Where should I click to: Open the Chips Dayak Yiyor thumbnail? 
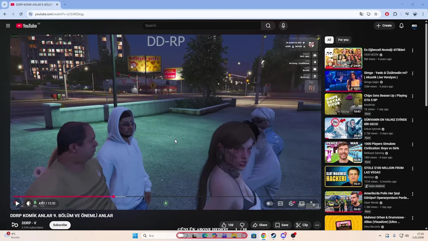pos(343,104)
